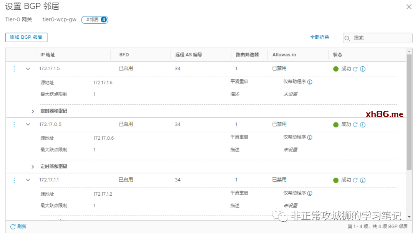This screenshot has height=234, width=415.
Task: Open actions menu for neighbor 172.17.0.5
Action: [x=14, y=125]
